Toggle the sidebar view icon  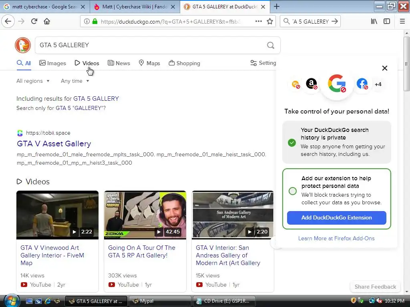pyautogui.click(x=387, y=22)
